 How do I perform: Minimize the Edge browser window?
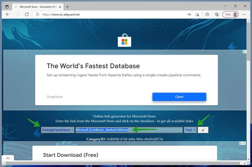[x=225, y=6]
